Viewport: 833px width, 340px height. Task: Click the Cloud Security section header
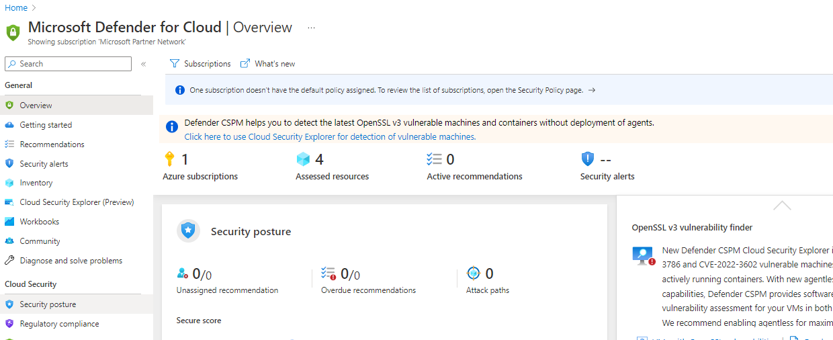31,284
